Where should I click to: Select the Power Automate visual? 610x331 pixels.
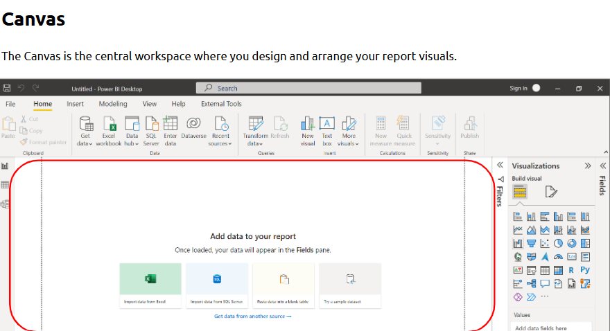[x=531, y=297]
